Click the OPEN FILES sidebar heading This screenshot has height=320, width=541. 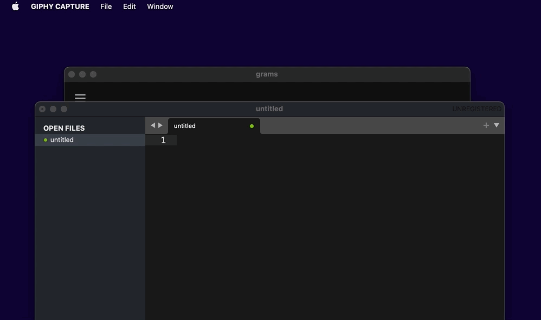64,128
